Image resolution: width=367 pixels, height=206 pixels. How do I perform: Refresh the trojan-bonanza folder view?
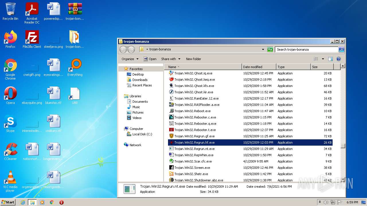tap(270, 49)
